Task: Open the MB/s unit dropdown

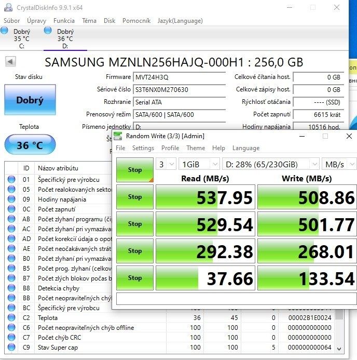Action: tap(339, 164)
